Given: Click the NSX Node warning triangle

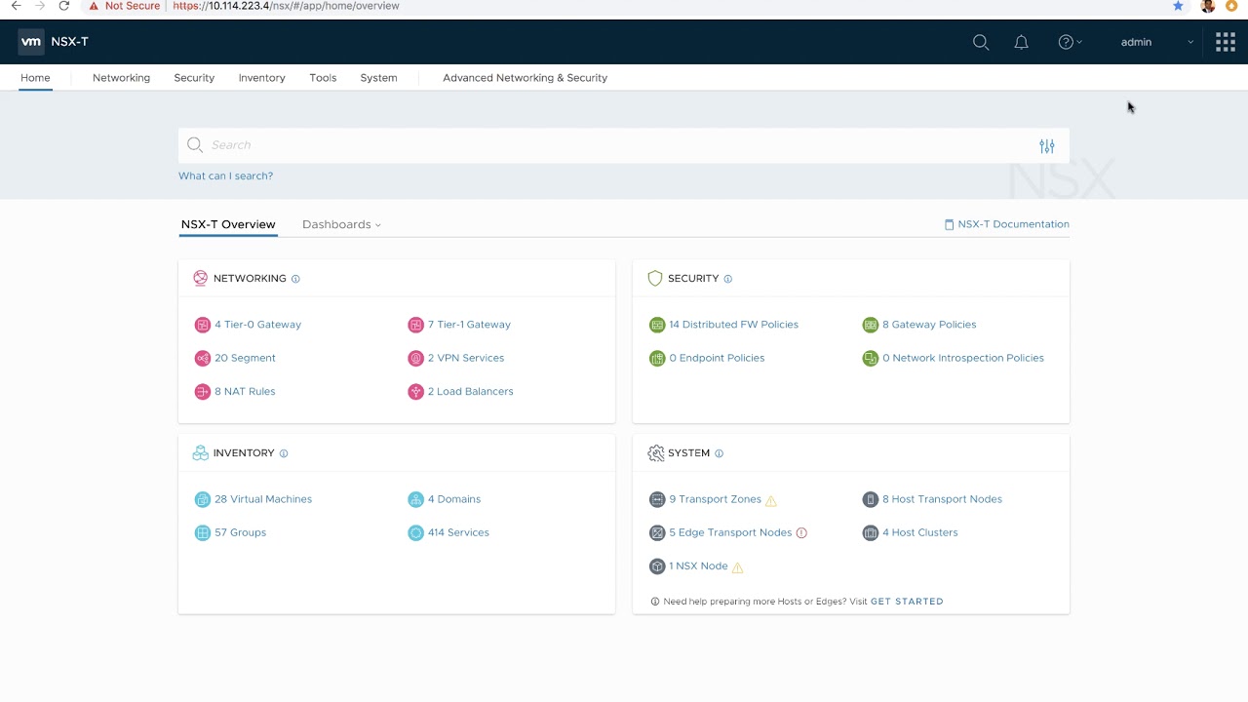Looking at the screenshot, I should point(737,567).
